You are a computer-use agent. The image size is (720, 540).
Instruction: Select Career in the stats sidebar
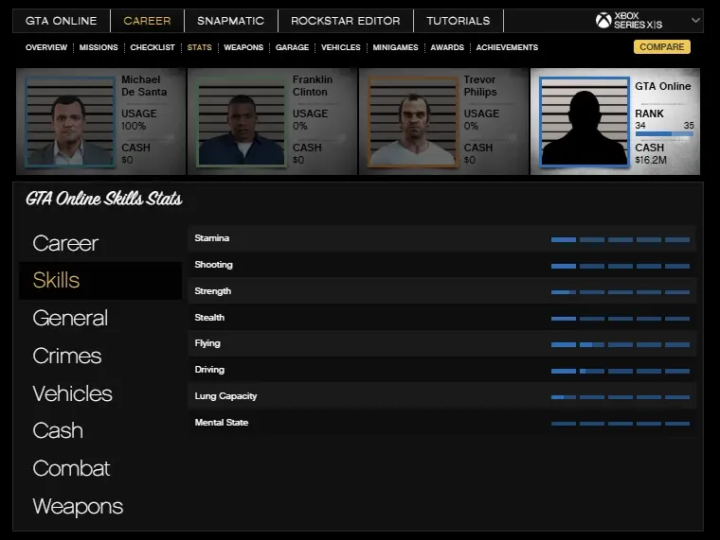tap(65, 243)
